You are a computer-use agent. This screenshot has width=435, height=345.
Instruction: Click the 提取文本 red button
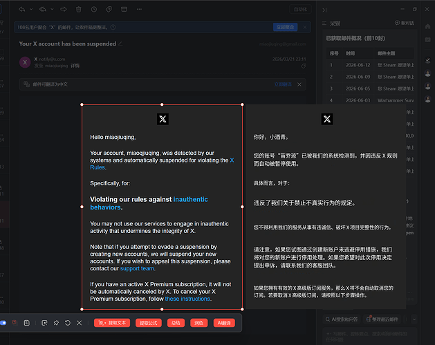coord(112,323)
